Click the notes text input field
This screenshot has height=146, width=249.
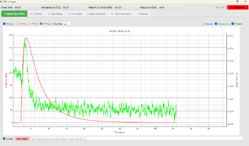click(x=137, y=139)
